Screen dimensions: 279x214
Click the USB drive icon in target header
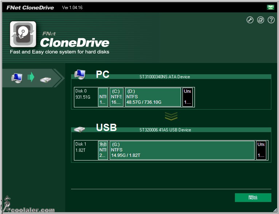point(79,129)
